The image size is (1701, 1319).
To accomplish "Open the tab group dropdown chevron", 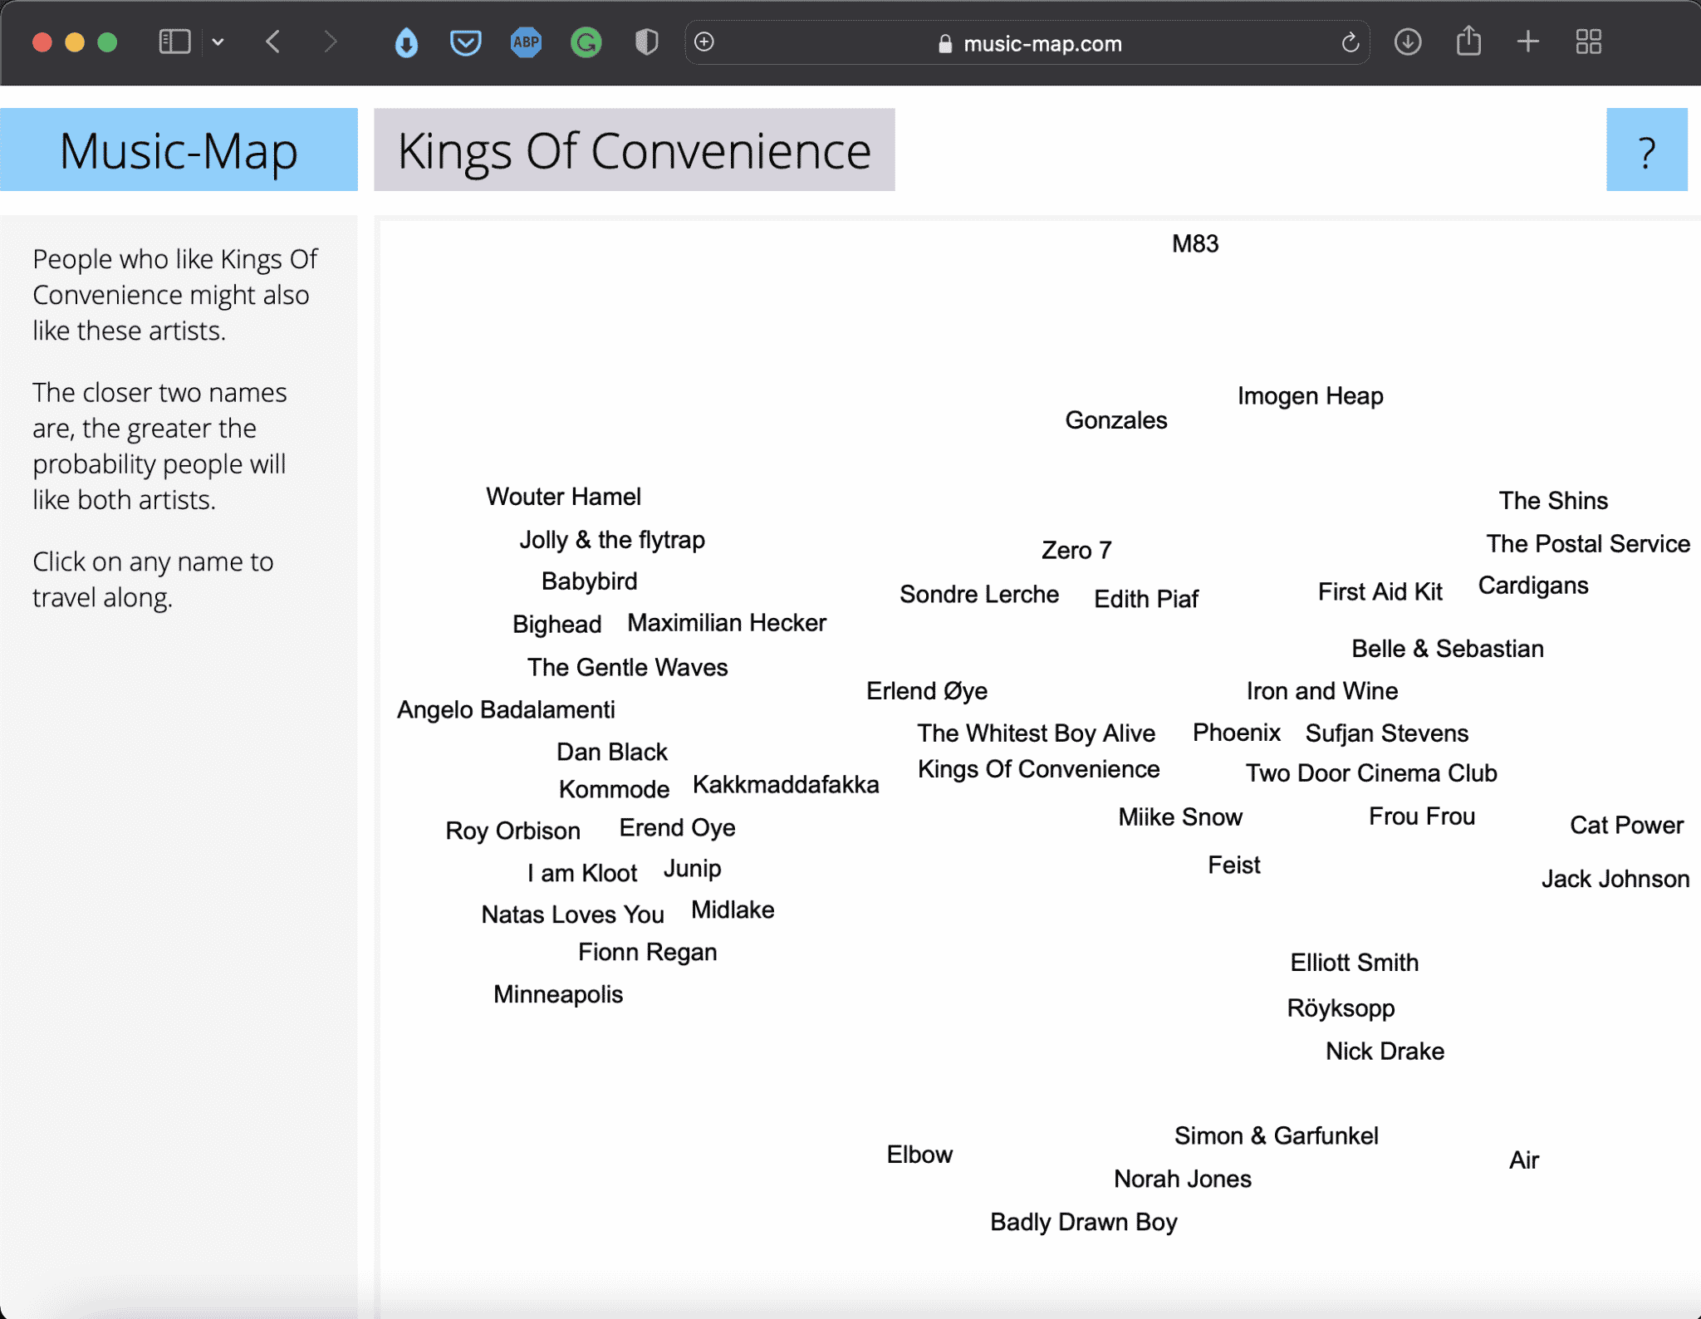I will [218, 42].
